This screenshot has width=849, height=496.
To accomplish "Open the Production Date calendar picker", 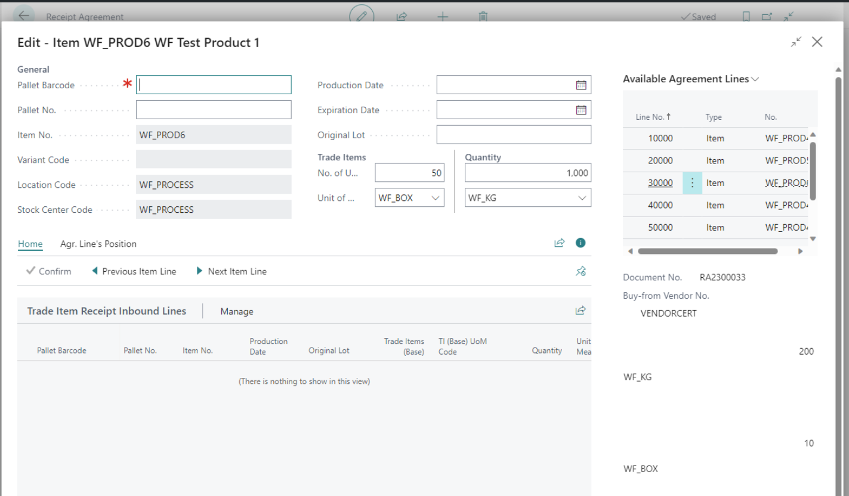I will point(581,85).
